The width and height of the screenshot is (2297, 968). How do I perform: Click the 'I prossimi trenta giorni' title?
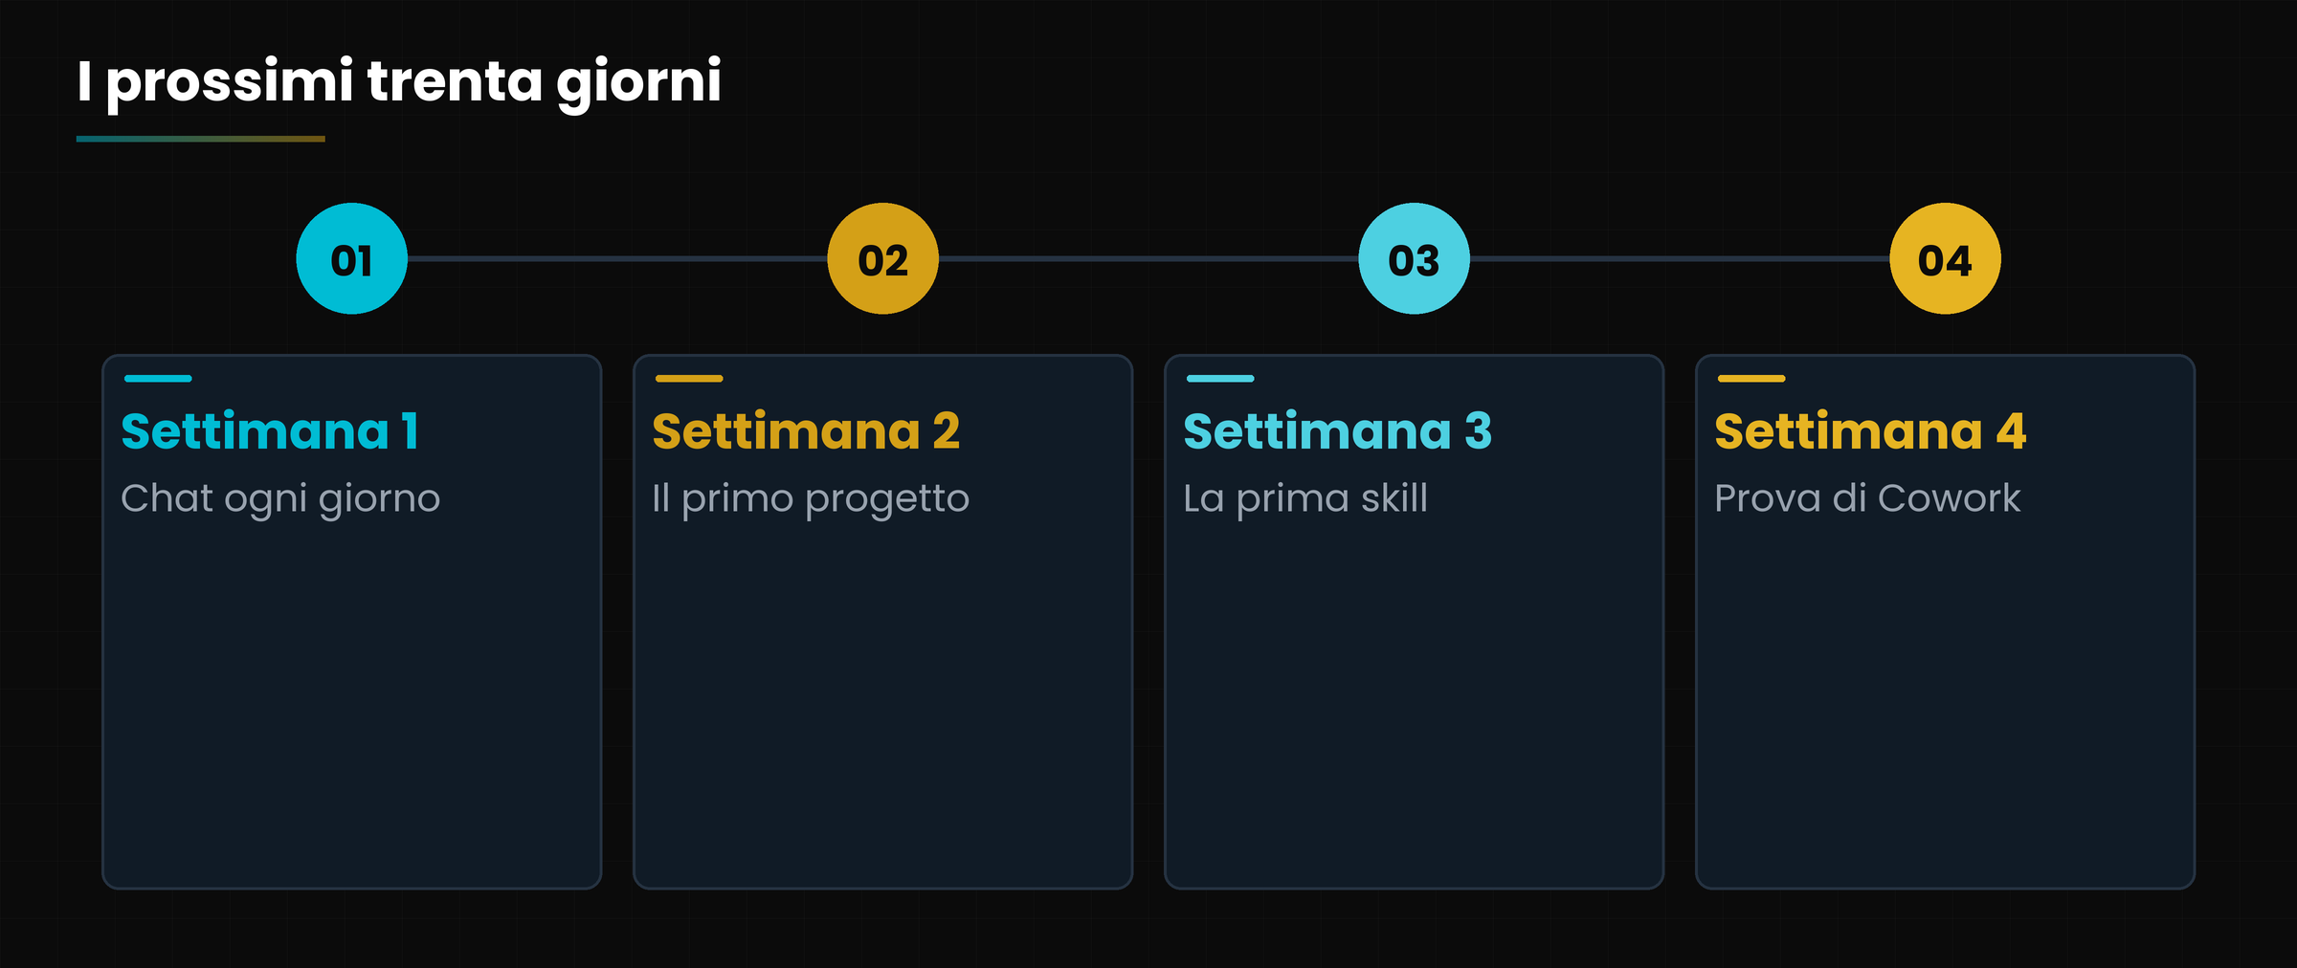coord(399,82)
